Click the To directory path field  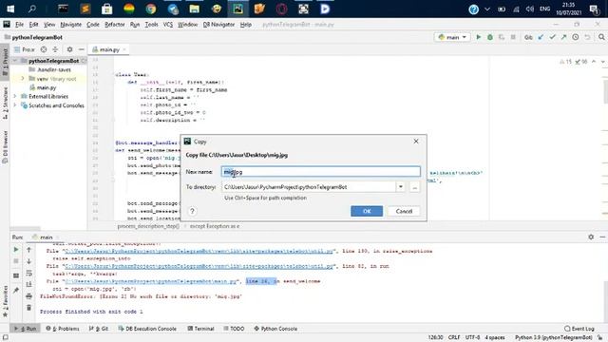(x=309, y=187)
